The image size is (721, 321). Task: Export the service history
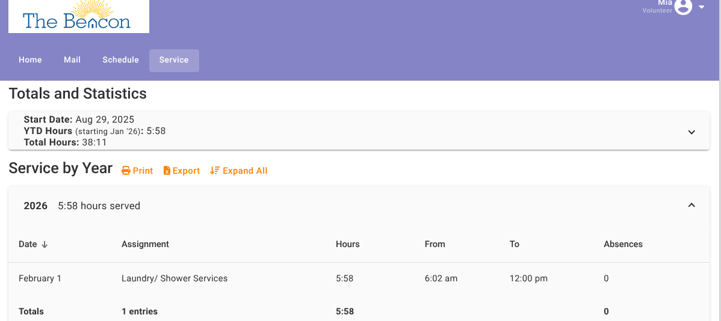coord(182,171)
